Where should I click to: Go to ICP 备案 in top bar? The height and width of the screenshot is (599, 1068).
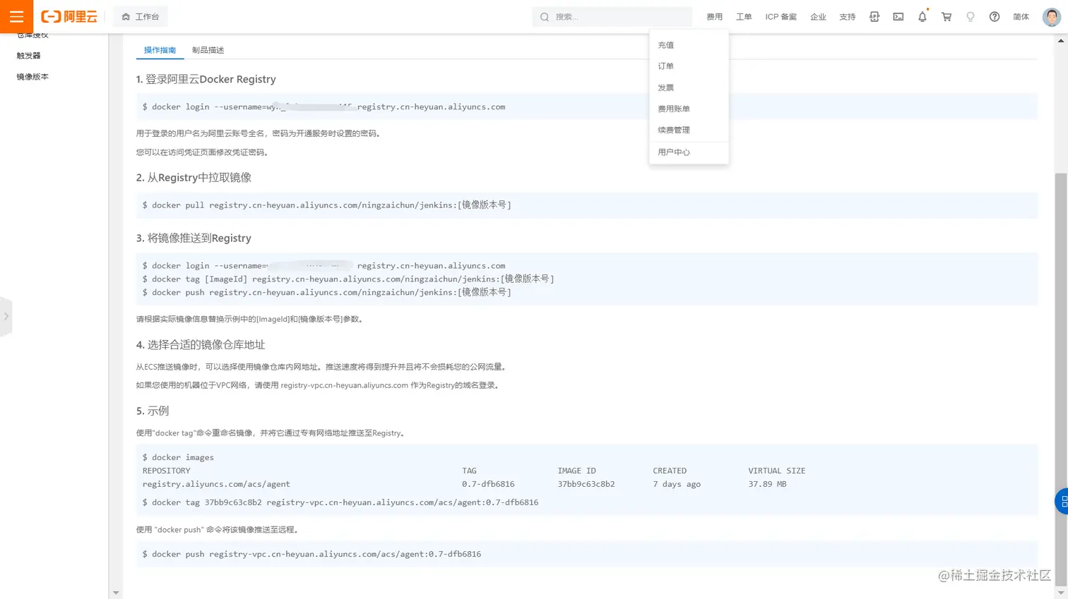coord(781,17)
